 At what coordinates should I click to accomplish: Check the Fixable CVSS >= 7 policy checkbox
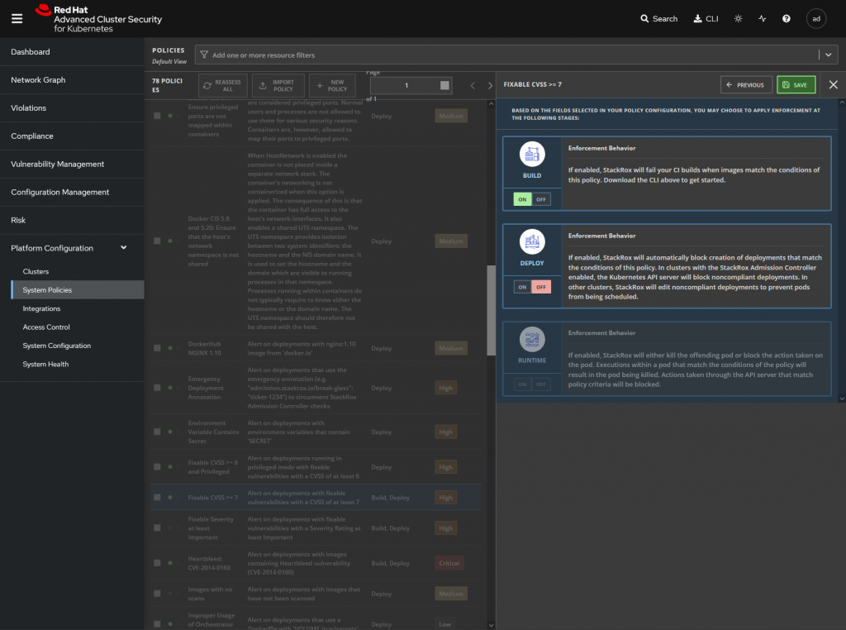point(157,497)
